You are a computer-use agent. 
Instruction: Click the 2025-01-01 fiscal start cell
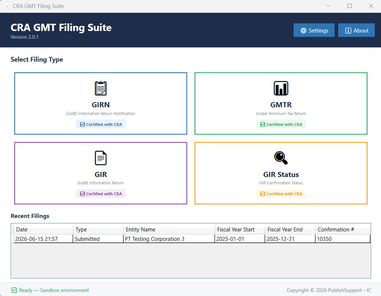tap(240, 239)
